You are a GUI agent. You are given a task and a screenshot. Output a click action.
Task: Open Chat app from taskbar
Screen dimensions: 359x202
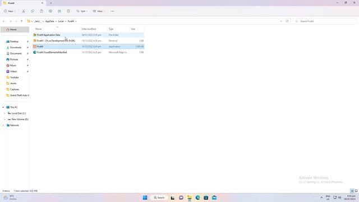coord(181,198)
